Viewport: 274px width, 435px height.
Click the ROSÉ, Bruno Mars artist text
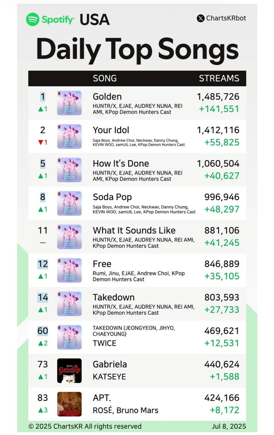pyautogui.click(x=125, y=410)
